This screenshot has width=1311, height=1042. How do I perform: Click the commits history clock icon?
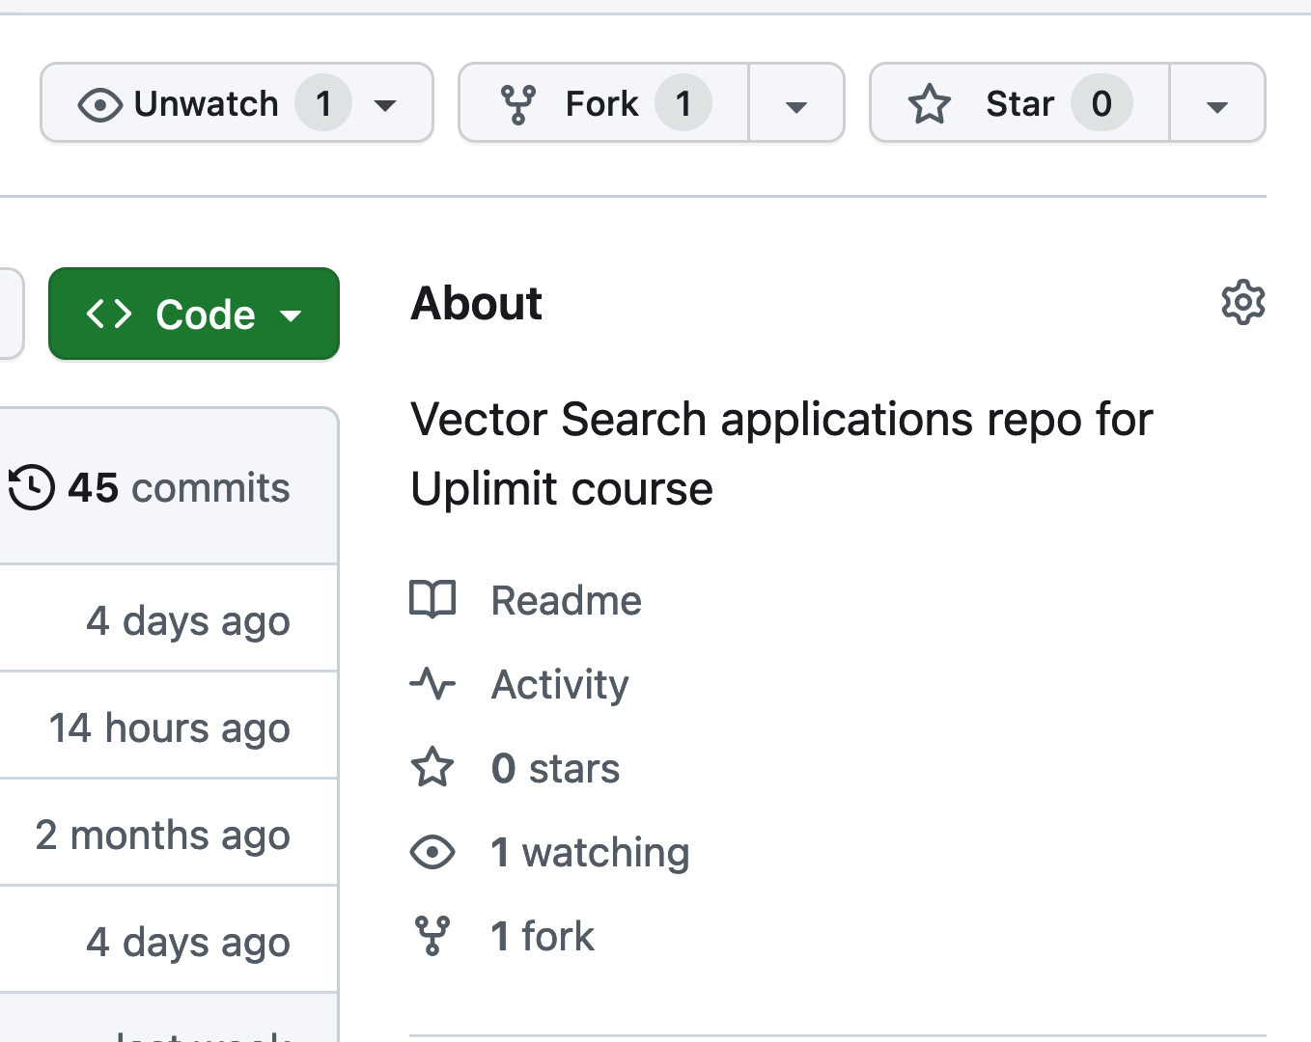coord(31,487)
